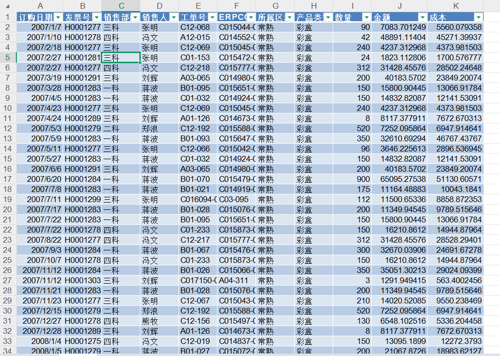The height and width of the screenshot is (356, 500).
Task: Open the 工单号 filter dropdown
Action: pyautogui.click(x=212, y=17)
